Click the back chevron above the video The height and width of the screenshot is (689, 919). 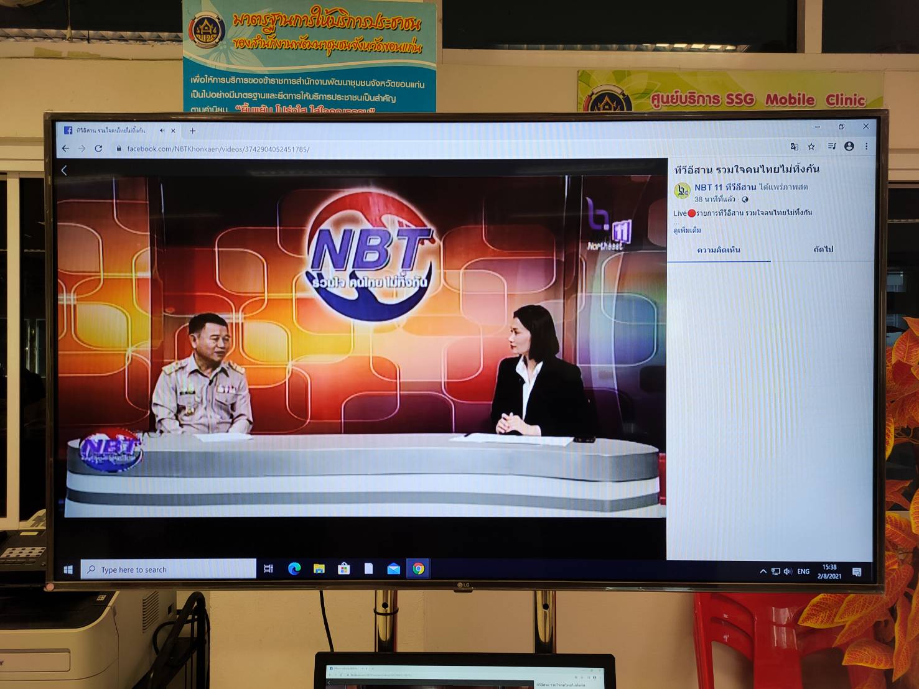pos(64,170)
